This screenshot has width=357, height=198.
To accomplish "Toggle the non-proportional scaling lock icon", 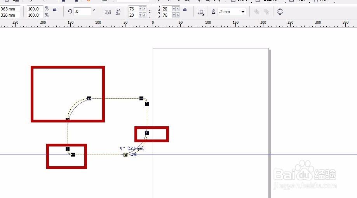I will click(55, 10).
